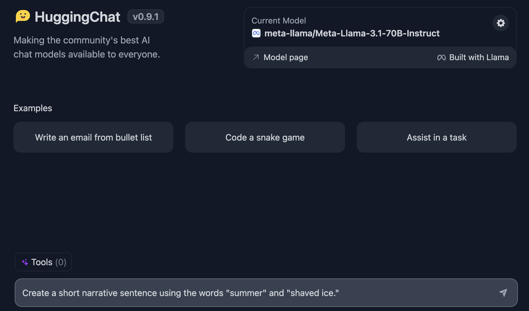Screen dimensions: 529x311
Task: Click the meta-llama/Meta-Llama-3.1-70B-Instruct model name
Action: pos(352,33)
